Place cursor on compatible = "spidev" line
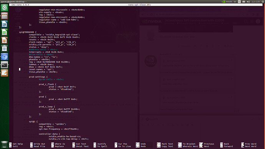The height and width of the screenshot is (149, 265). coord(52,124)
